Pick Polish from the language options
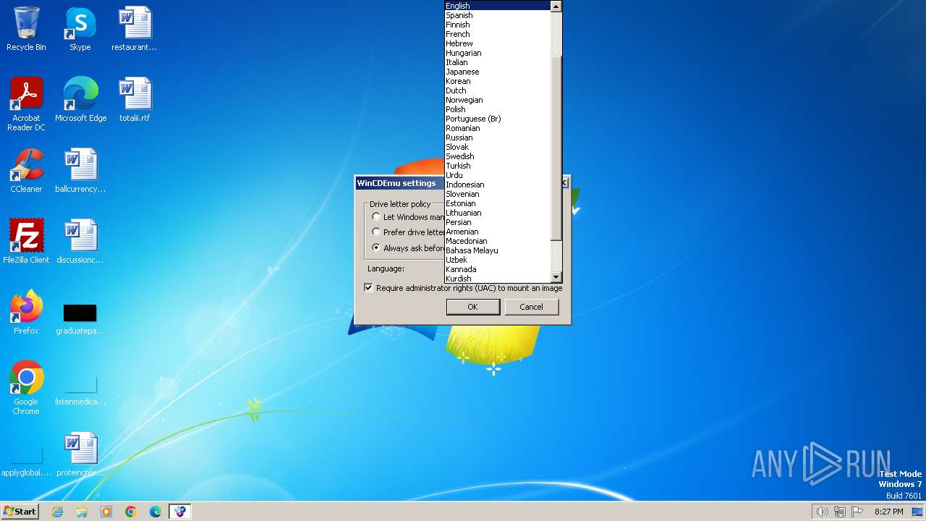The width and height of the screenshot is (926, 521). click(x=498, y=109)
